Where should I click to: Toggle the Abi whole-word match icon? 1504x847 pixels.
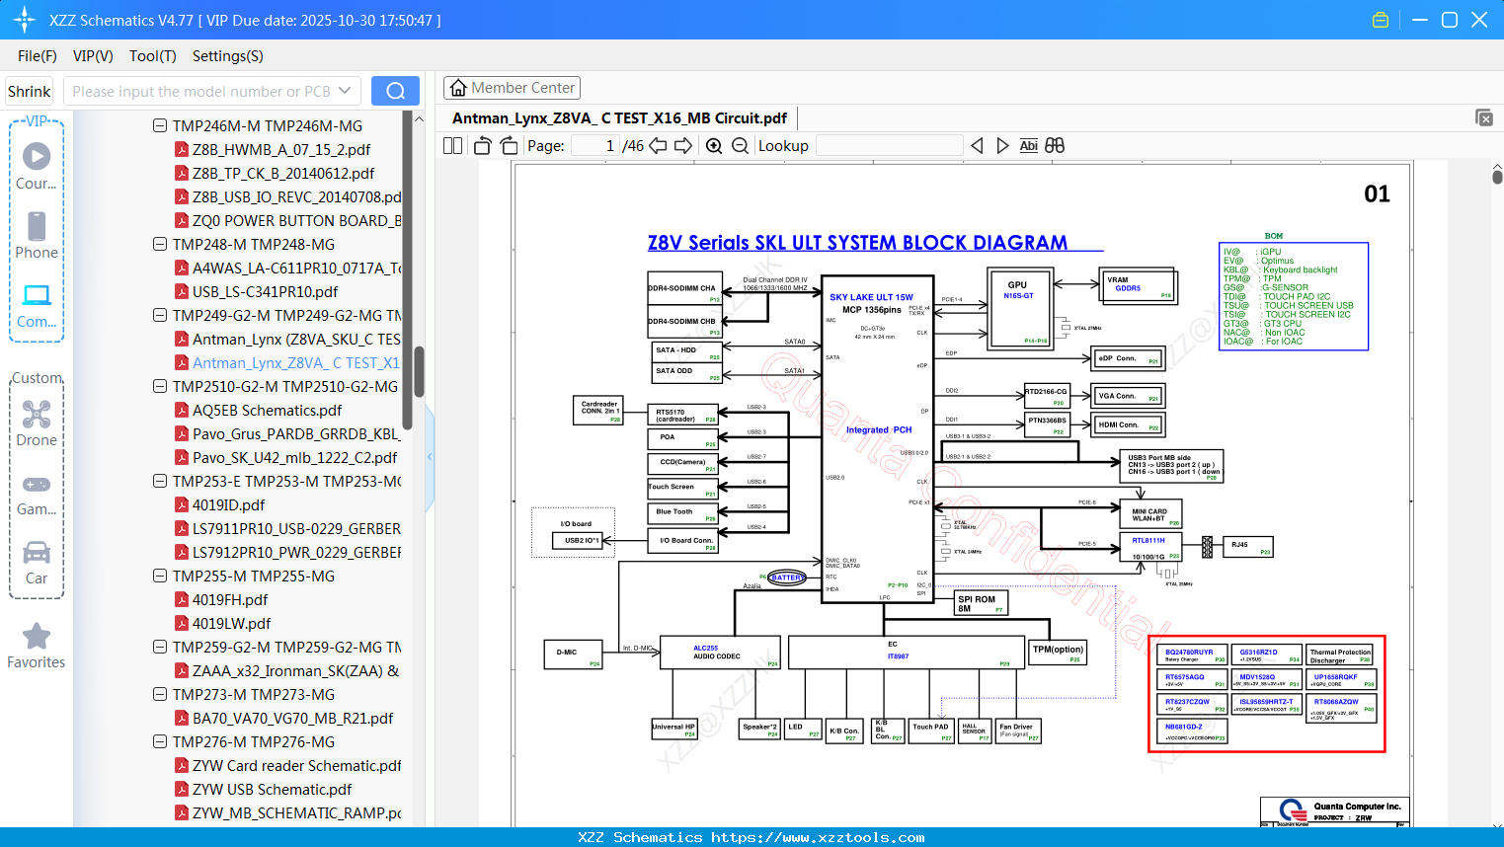(x=1029, y=145)
